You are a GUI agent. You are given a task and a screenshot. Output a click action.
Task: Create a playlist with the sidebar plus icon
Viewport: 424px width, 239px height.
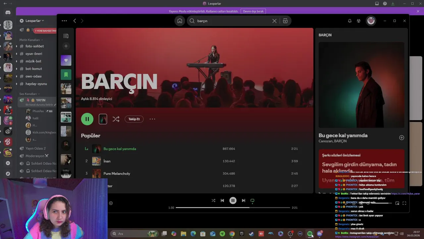tap(66, 46)
